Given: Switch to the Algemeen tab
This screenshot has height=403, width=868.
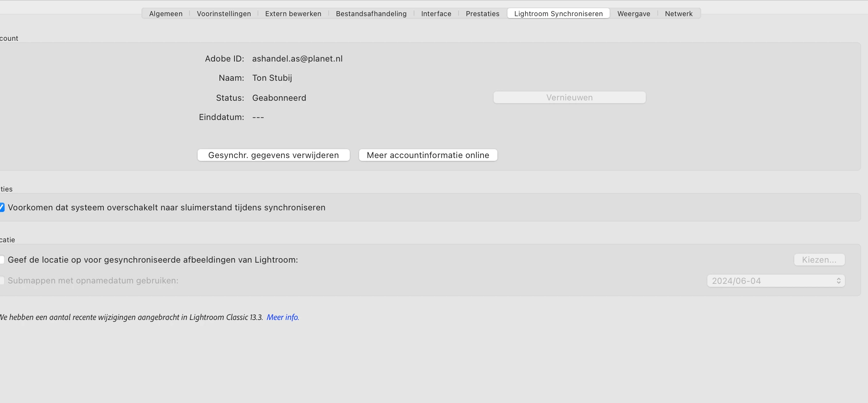Looking at the screenshot, I should point(166,13).
